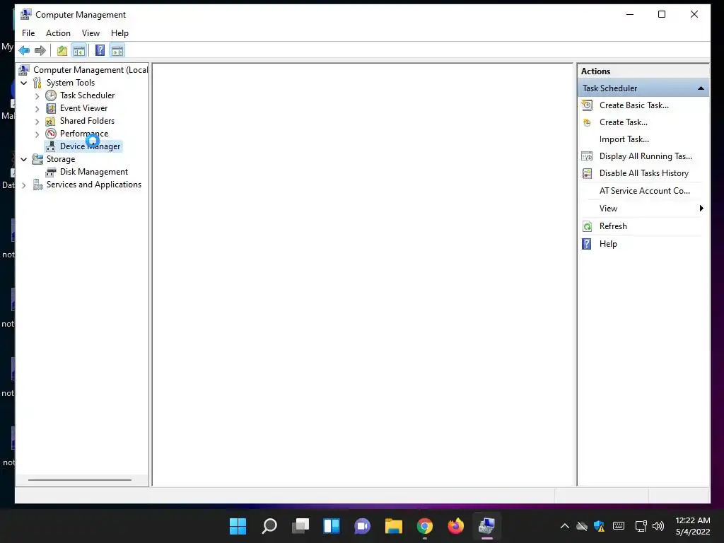This screenshot has height=543, width=724.
Task: Click the Services and Applications icon
Action: point(37,185)
